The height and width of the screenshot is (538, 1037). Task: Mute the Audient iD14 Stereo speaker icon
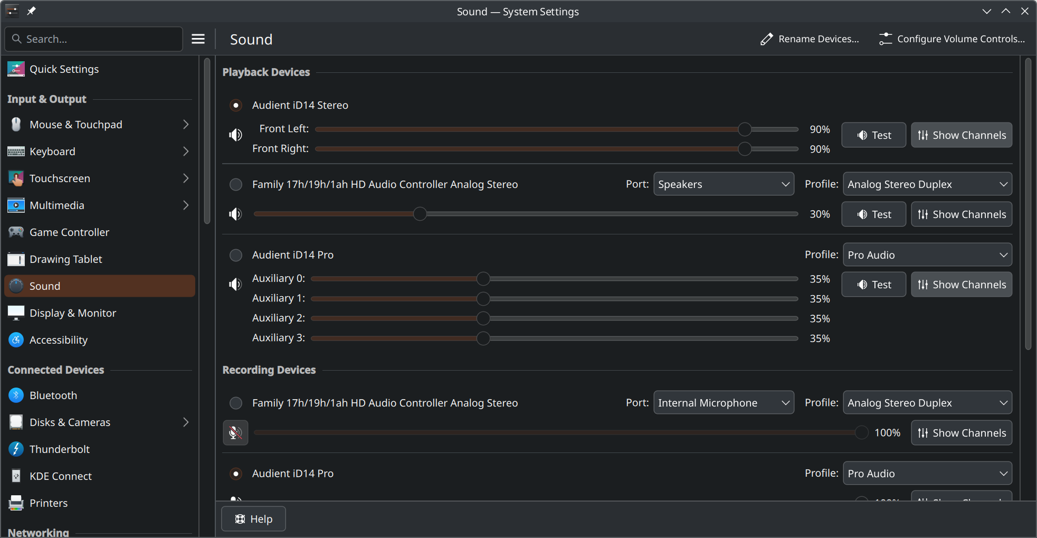235,135
